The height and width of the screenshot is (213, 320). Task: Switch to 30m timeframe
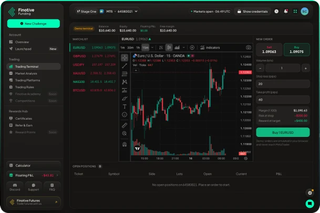130,48
